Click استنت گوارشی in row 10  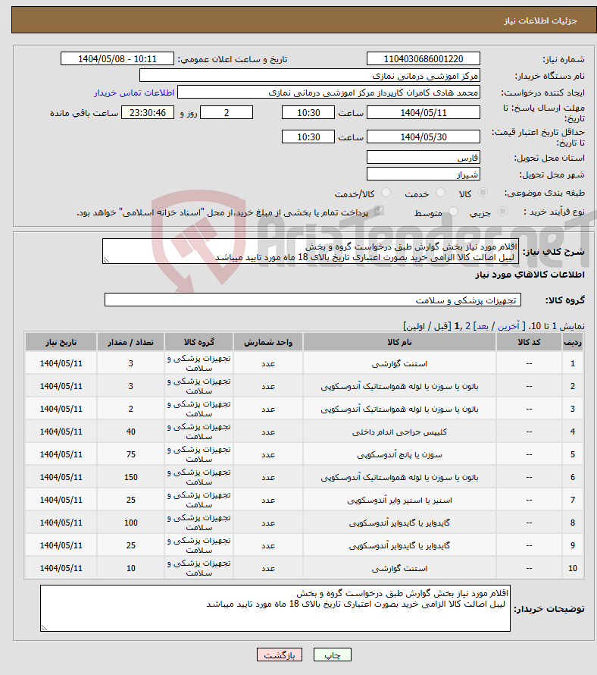click(x=399, y=569)
